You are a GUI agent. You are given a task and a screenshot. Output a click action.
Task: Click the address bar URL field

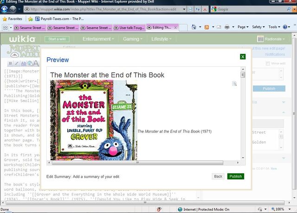click(103, 9)
